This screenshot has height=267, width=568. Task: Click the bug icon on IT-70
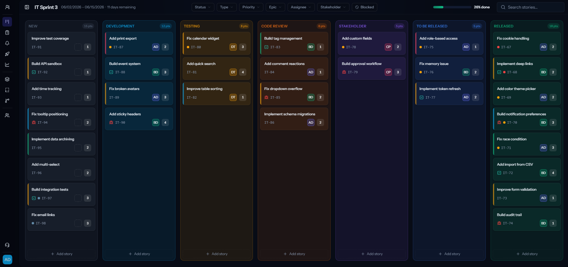pyautogui.click(x=499, y=122)
